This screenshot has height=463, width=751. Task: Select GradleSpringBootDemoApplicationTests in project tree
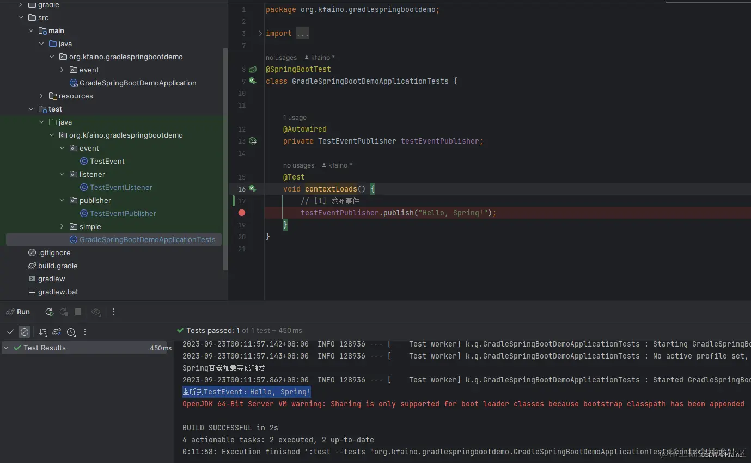pyautogui.click(x=114, y=239)
